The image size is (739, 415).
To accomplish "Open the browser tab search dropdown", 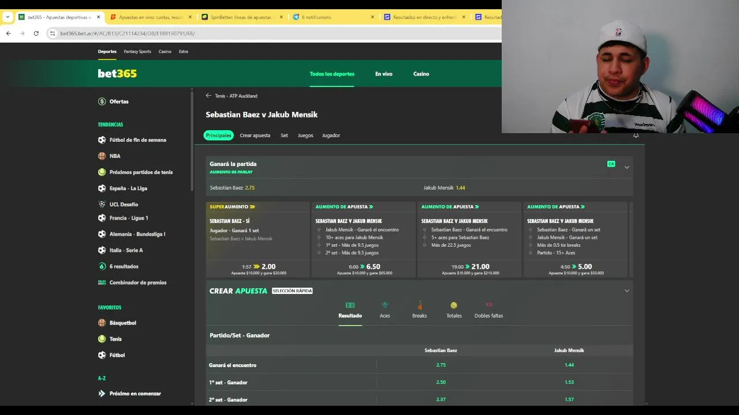I will point(8,17).
